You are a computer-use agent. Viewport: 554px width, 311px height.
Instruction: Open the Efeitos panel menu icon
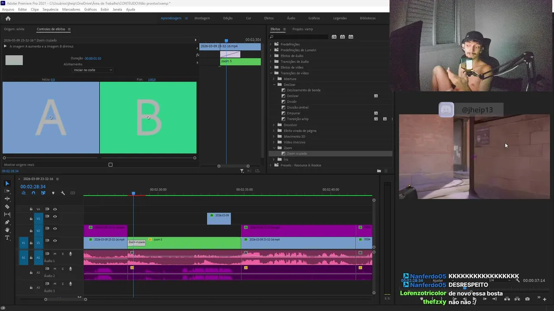point(284,29)
